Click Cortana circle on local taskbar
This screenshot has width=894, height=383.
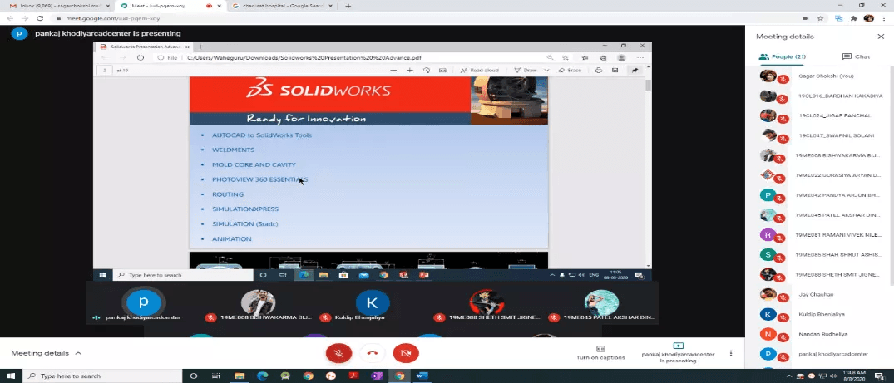[x=193, y=376]
